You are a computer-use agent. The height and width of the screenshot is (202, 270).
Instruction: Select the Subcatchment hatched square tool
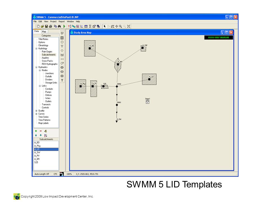(62, 38)
